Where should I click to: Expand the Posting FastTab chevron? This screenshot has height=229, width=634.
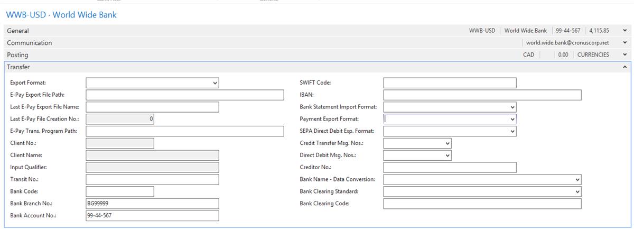(x=625, y=54)
